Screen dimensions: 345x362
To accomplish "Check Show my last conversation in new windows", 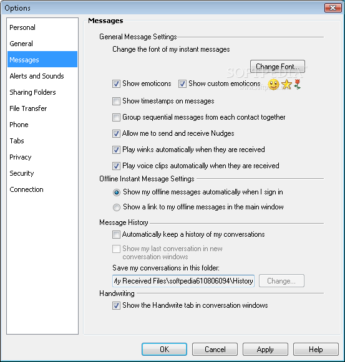I will click(x=116, y=249).
